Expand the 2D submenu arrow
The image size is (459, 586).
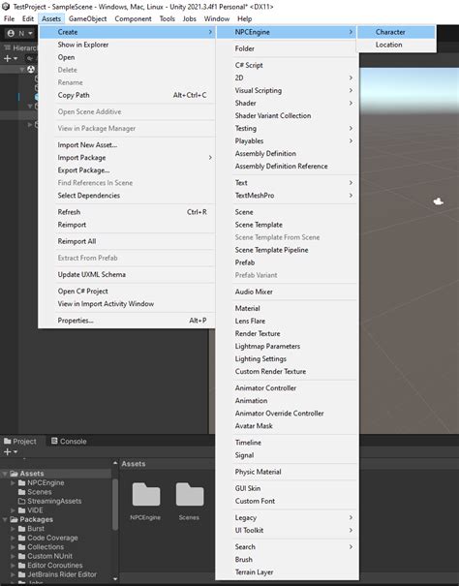point(351,77)
